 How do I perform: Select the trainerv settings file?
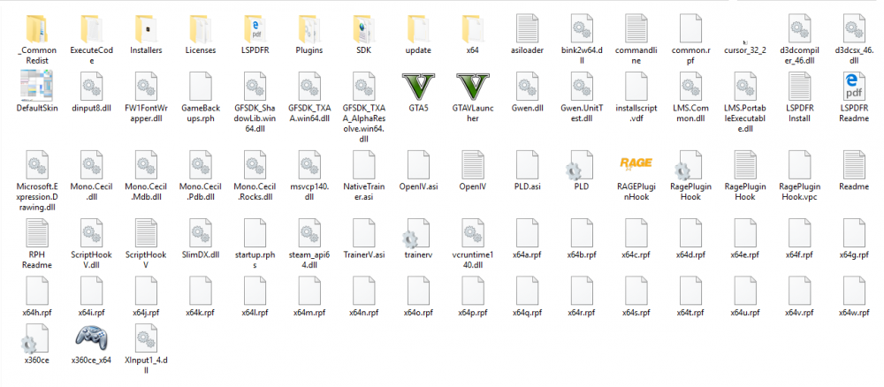(x=417, y=232)
